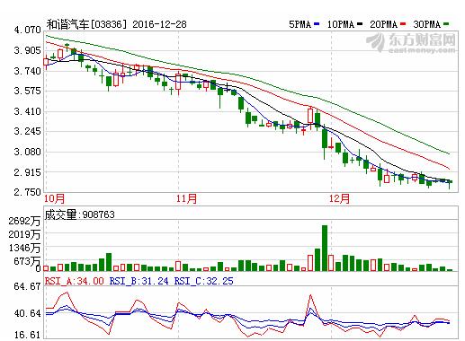Screen dimensions: 465x341
Task: Click the RSI_A:34.00 indicator label
Action: click(75, 281)
